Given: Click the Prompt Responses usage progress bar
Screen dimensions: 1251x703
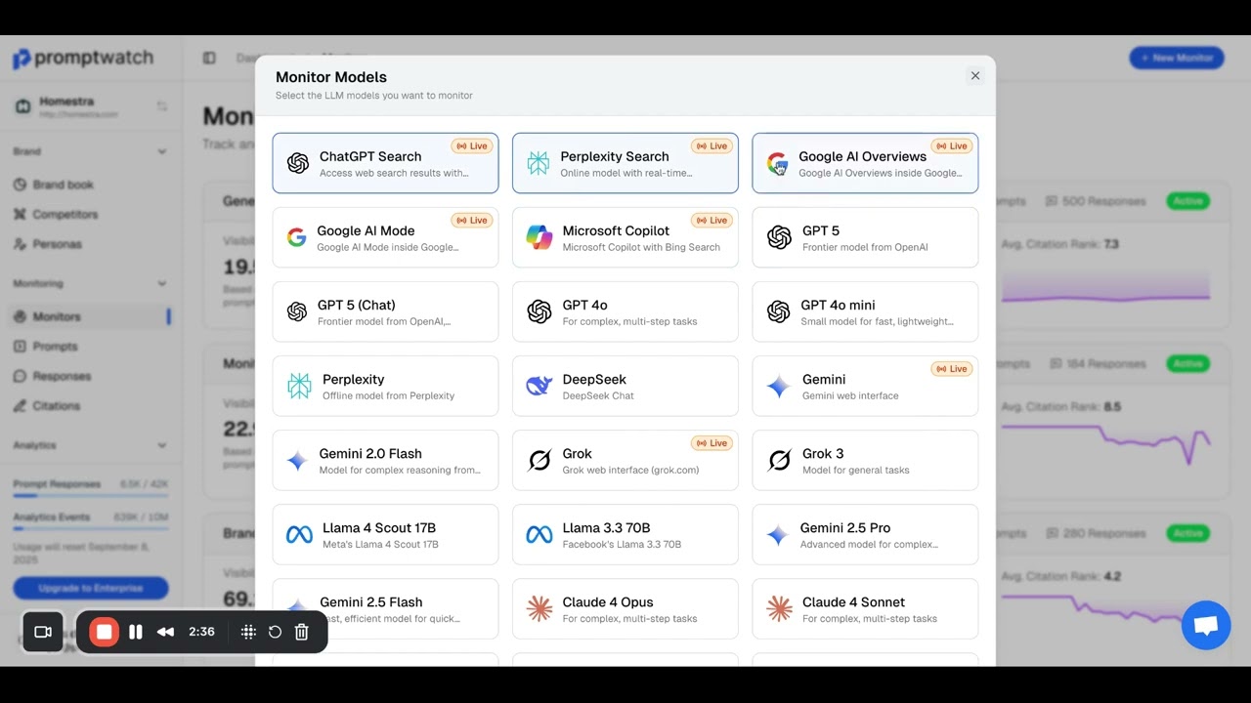Looking at the screenshot, I should (x=91, y=496).
